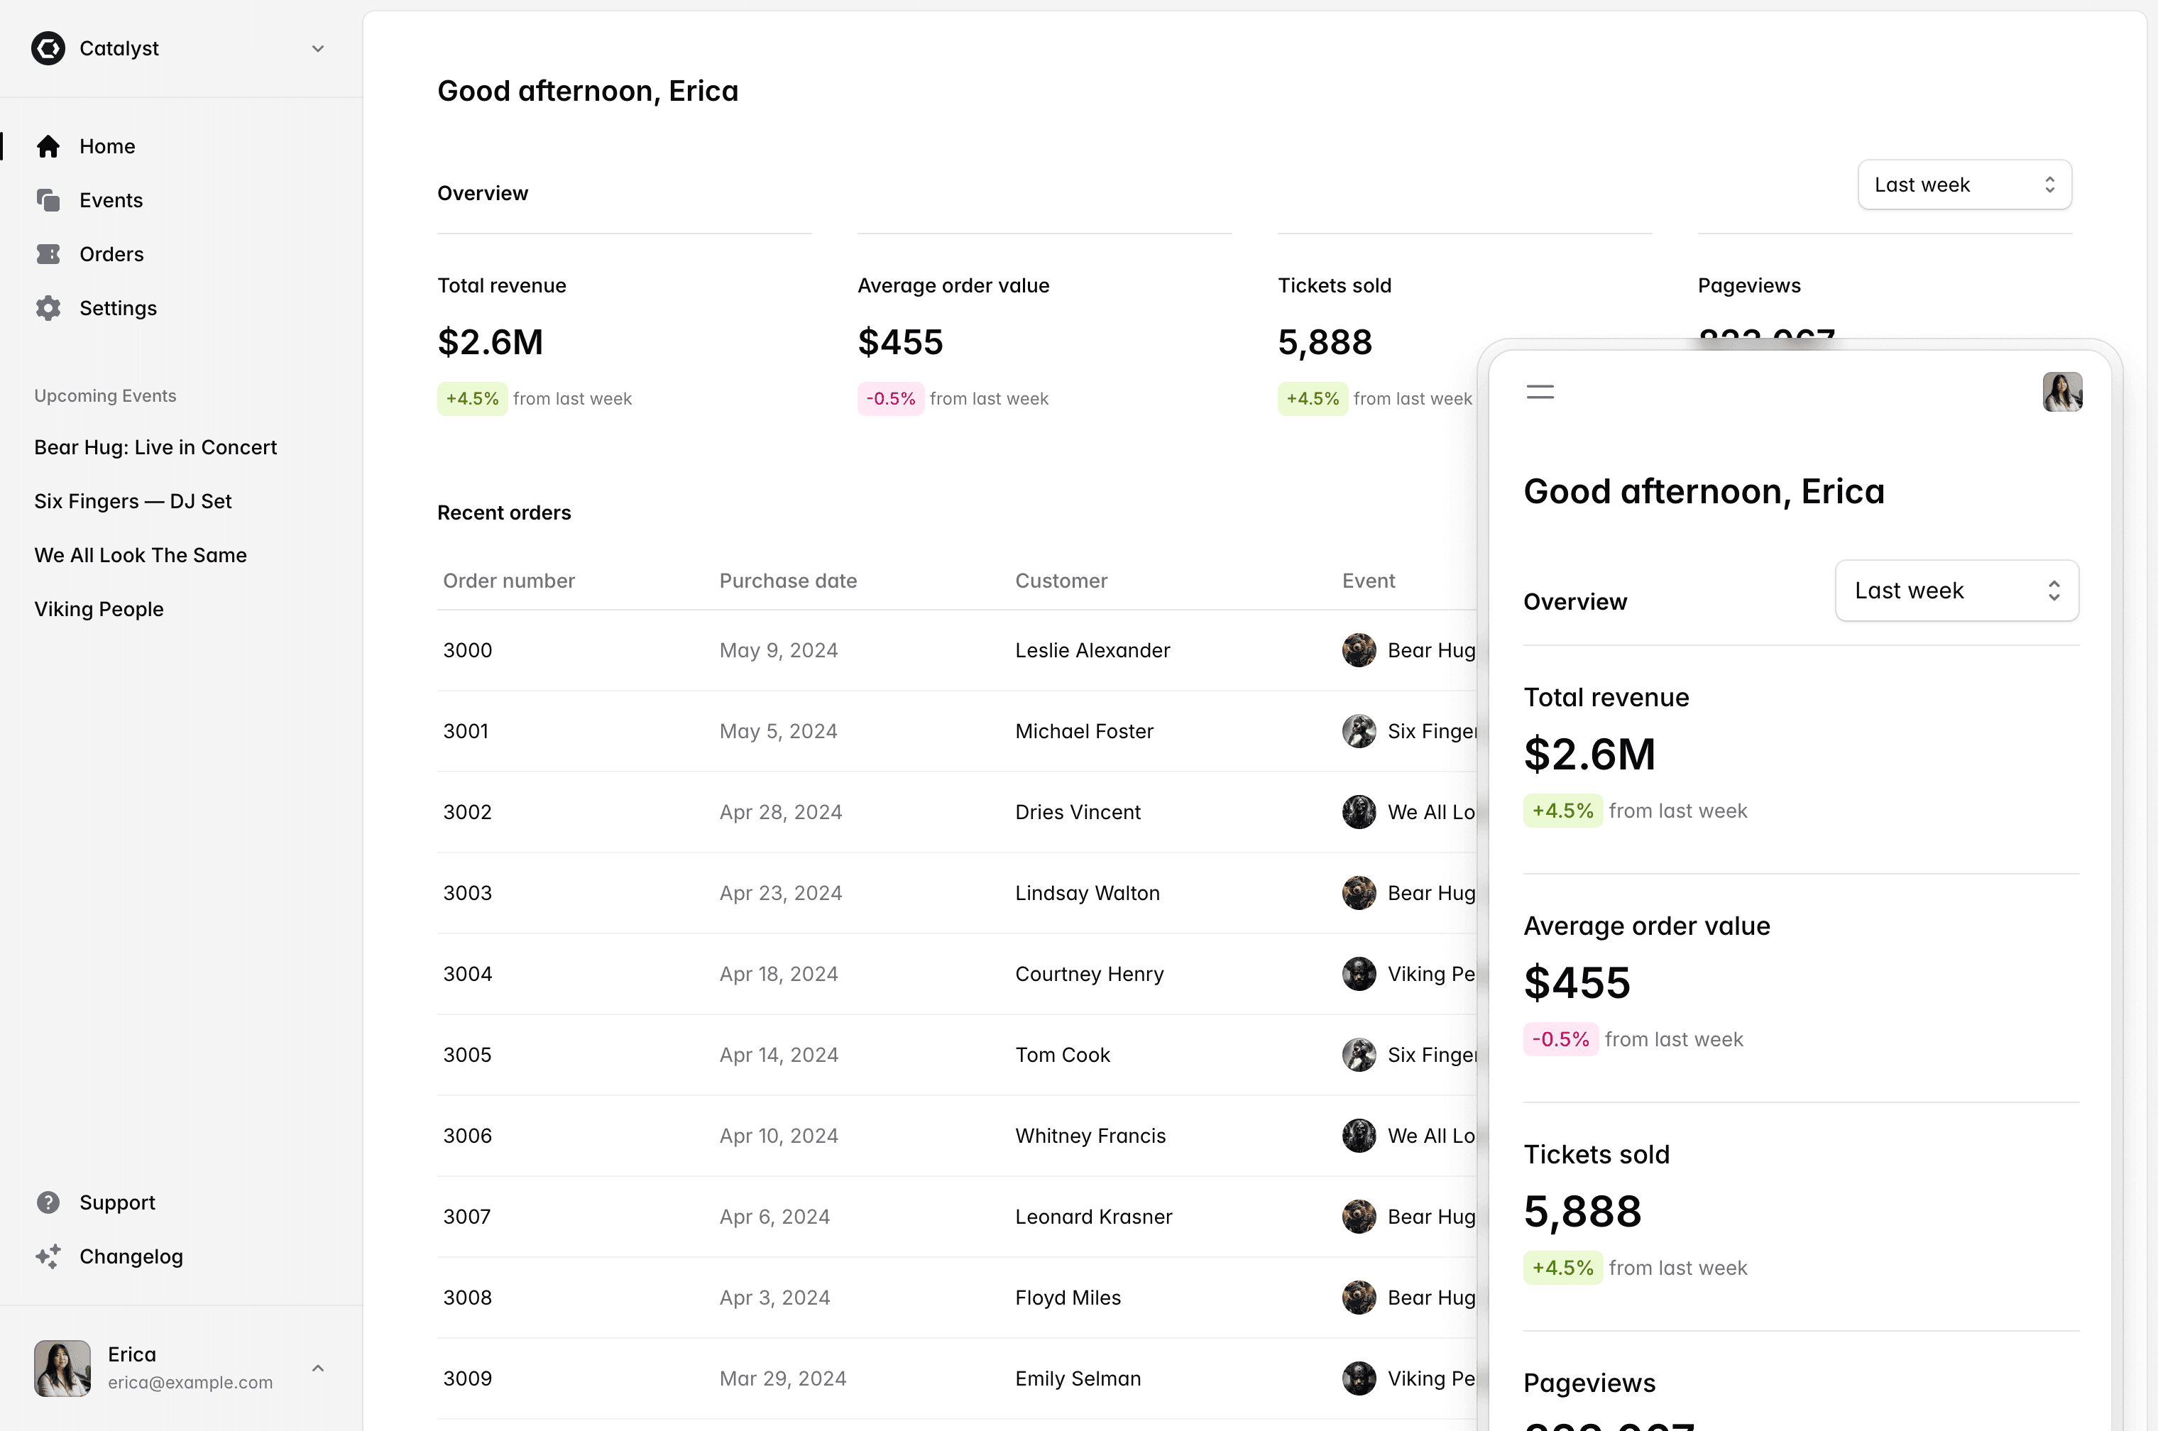Screen dimensions: 2158x1431
Task: Open the hamburger menu in the mobile view
Action: [1540, 392]
